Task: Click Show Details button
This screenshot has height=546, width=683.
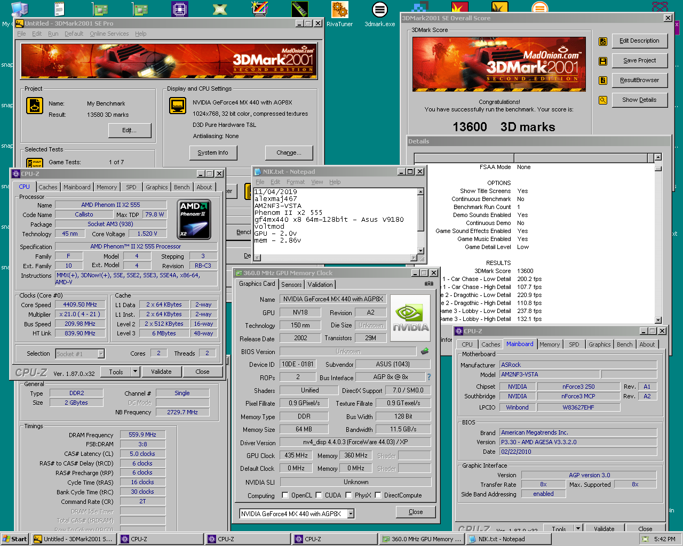Action: pyautogui.click(x=639, y=100)
